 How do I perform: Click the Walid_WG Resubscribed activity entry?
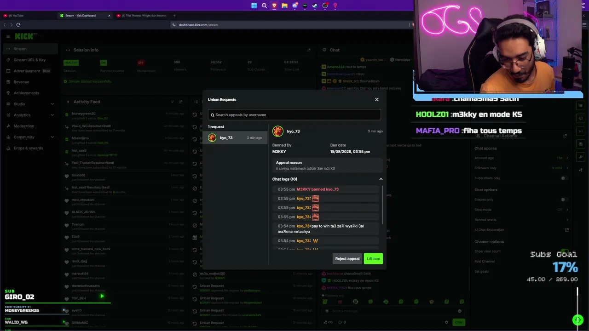pos(124,128)
